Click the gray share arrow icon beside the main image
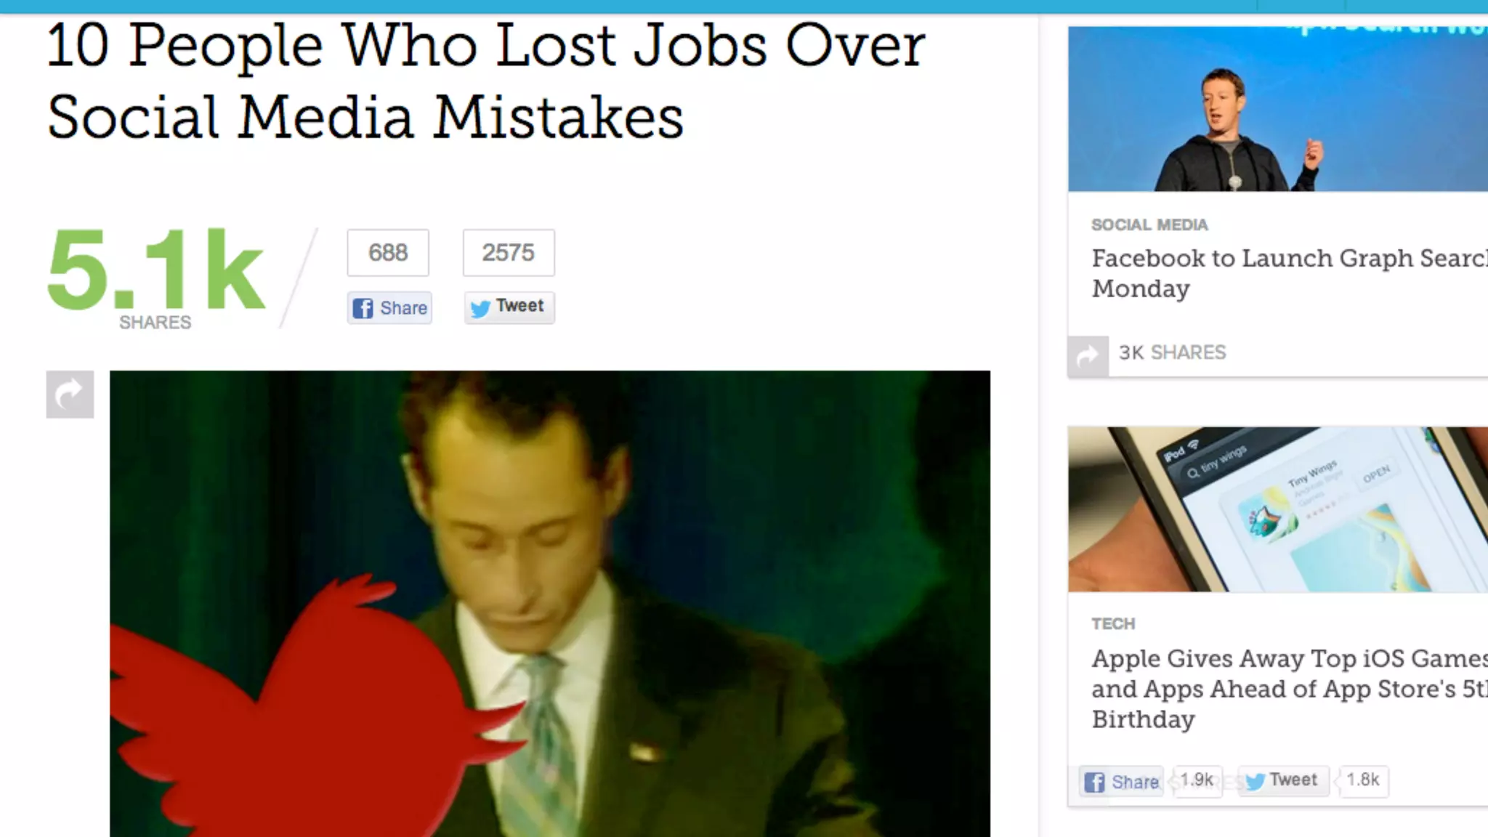1488x837 pixels. pyautogui.click(x=70, y=395)
